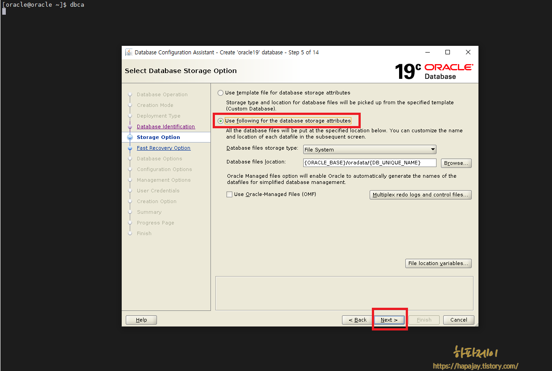Click the Database Options step label
552x371 pixels.
[x=160, y=159]
